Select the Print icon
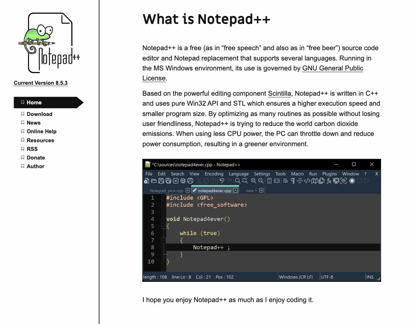Viewport: 415px width, 324px height. (190, 180)
